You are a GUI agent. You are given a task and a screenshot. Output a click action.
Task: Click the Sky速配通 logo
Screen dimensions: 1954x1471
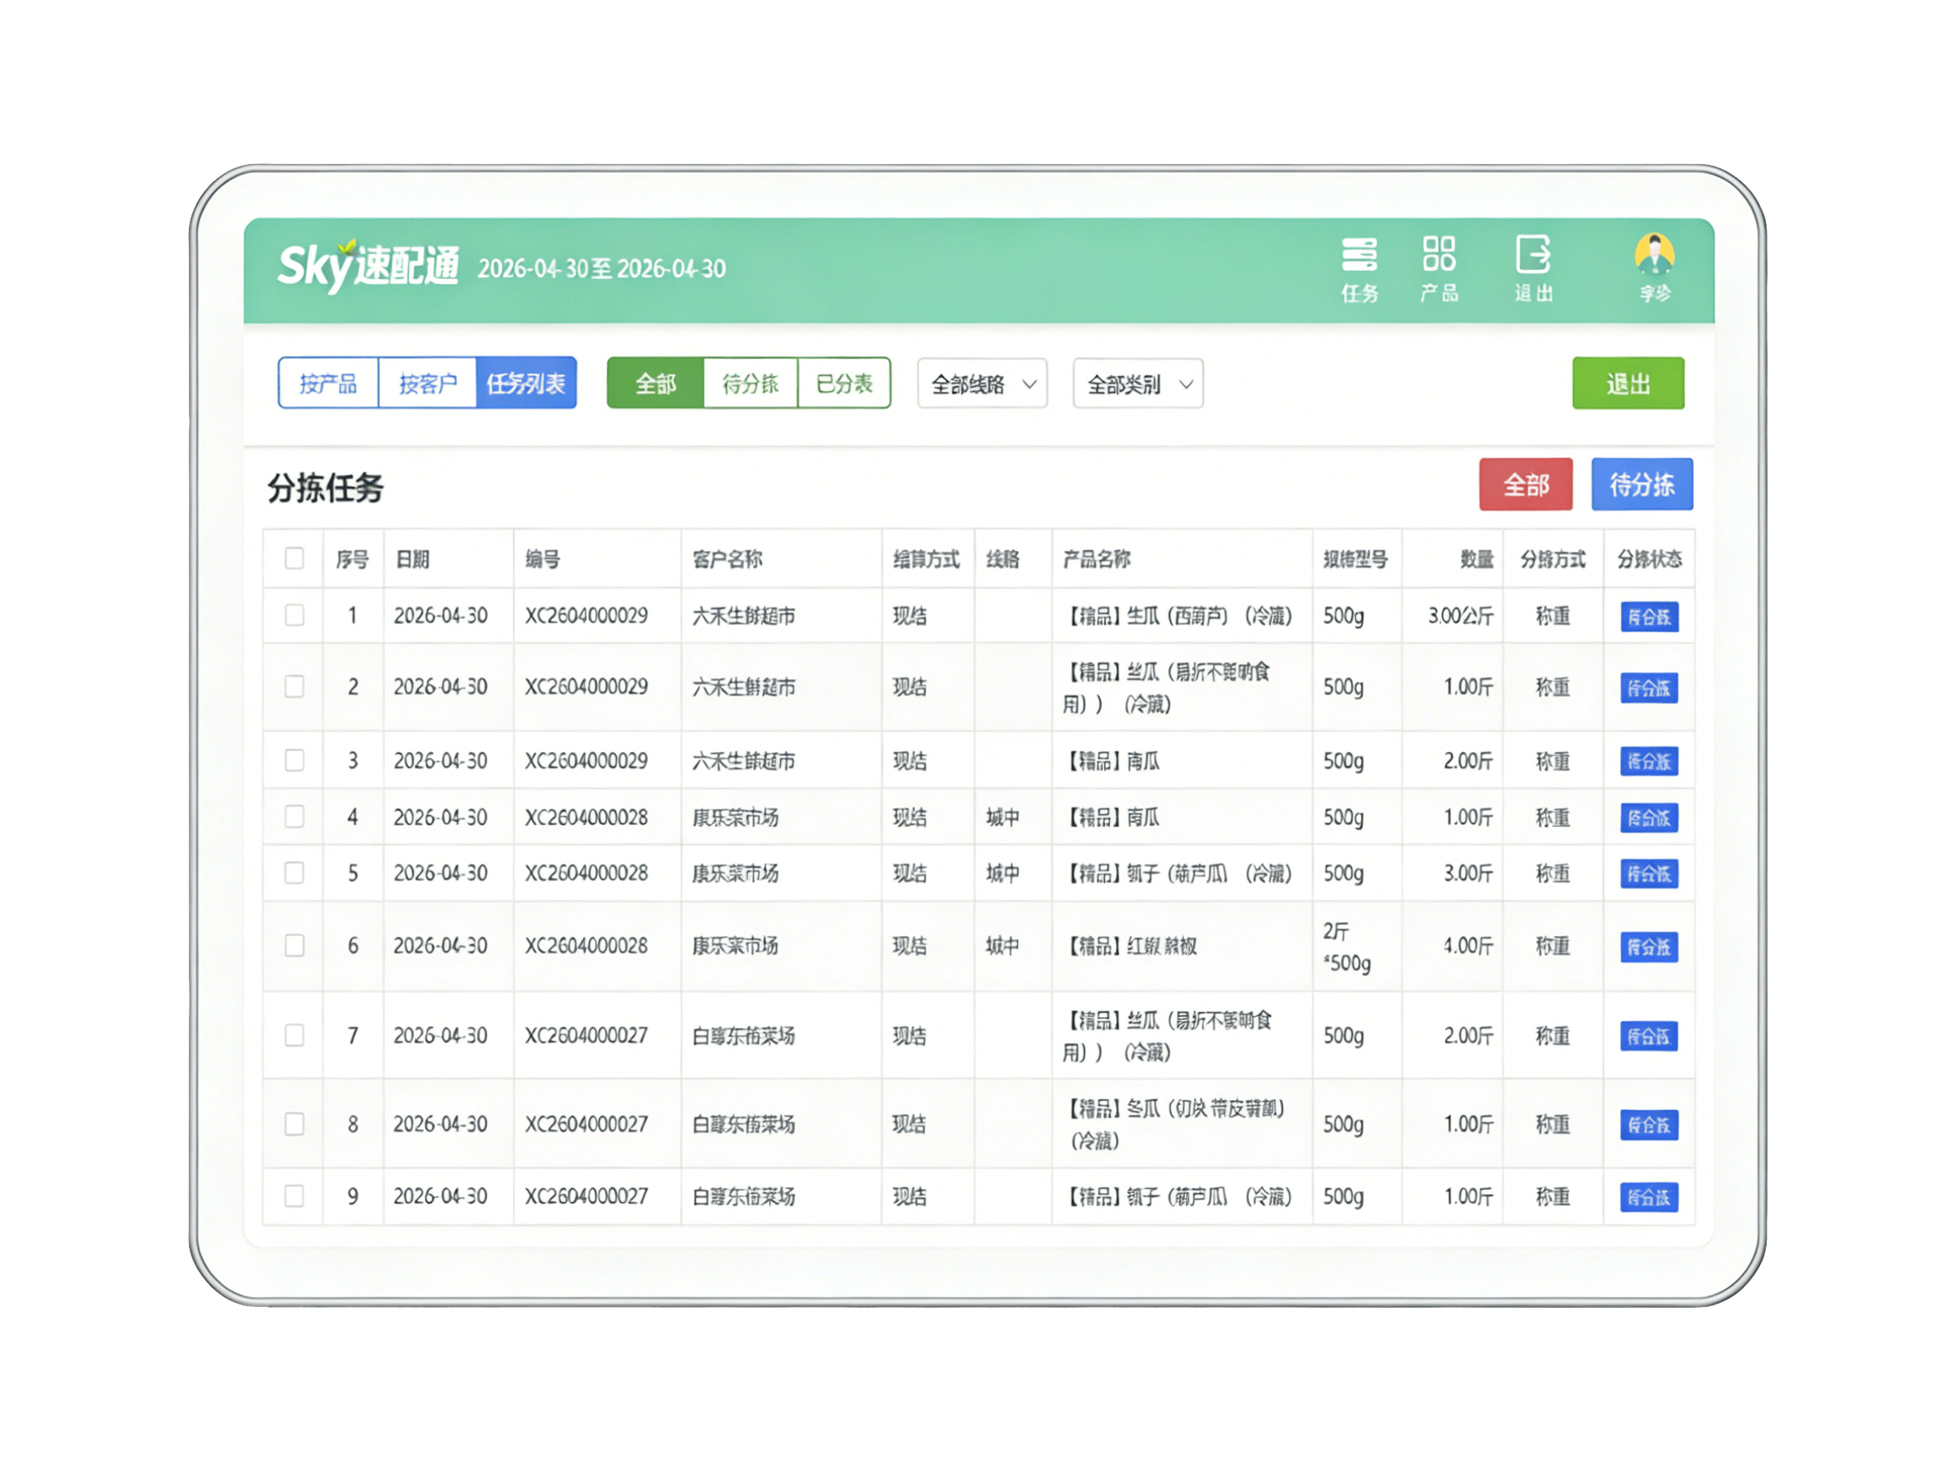369,266
